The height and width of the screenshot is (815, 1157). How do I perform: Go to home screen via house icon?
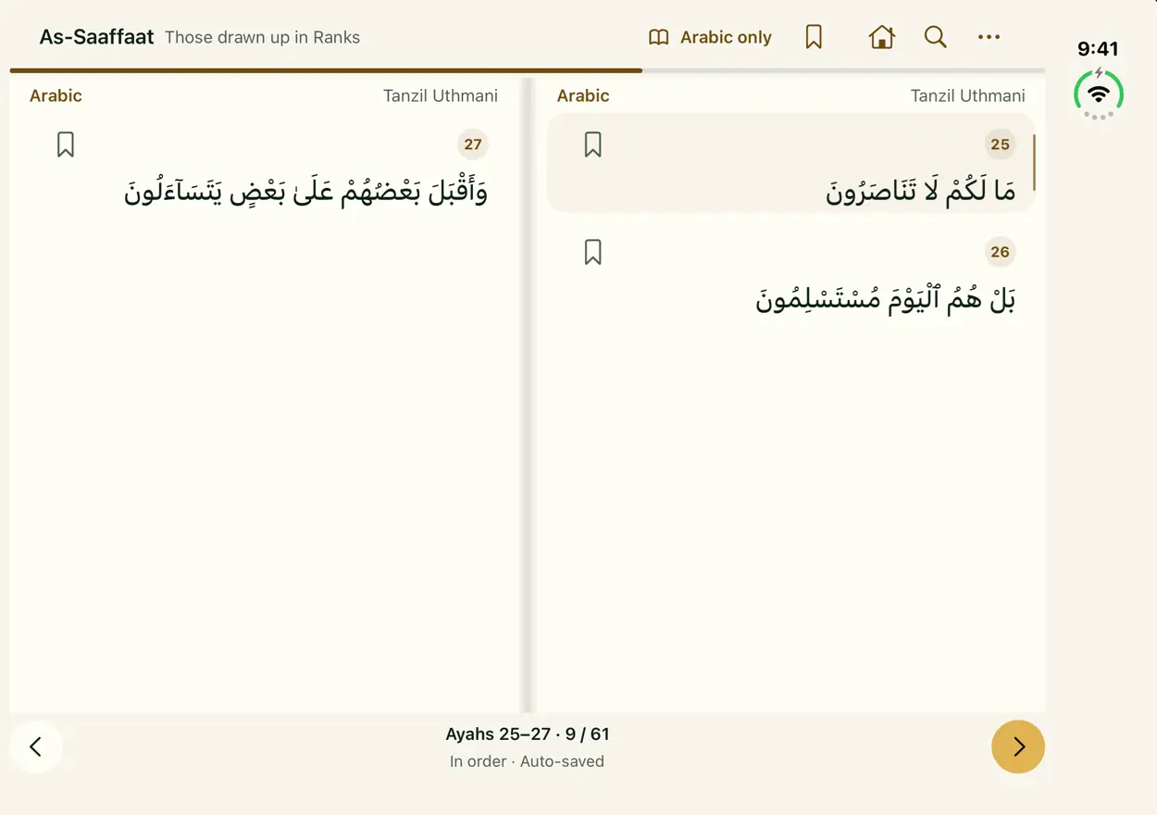(x=881, y=37)
